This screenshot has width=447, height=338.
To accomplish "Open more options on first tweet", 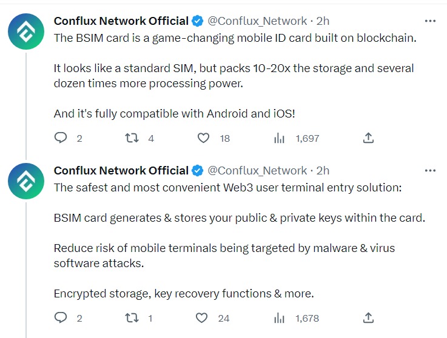I will (430, 21).
